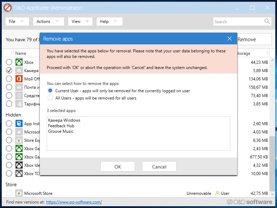Select Камера Windows in selected apps list
The width and height of the screenshot is (277, 208).
pos(64,120)
